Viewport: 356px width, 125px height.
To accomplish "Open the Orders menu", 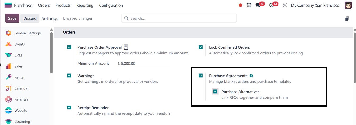I will (44, 5).
